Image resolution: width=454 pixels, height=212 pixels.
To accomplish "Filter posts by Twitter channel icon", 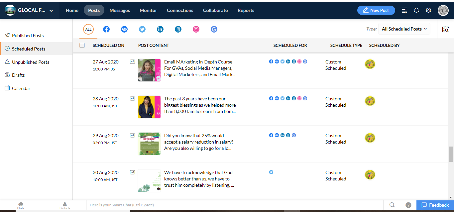I will pyautogui.click(x=142, y=29).
